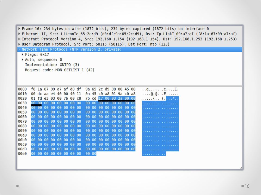The image size is (261, 195).
Task: Expand the Frame 16 tree row
Action: tap(19, 29)
